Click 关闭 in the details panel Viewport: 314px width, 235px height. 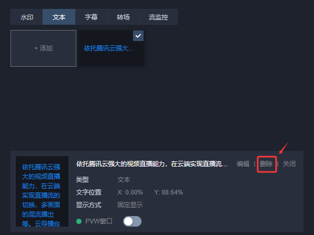point(289,164)
